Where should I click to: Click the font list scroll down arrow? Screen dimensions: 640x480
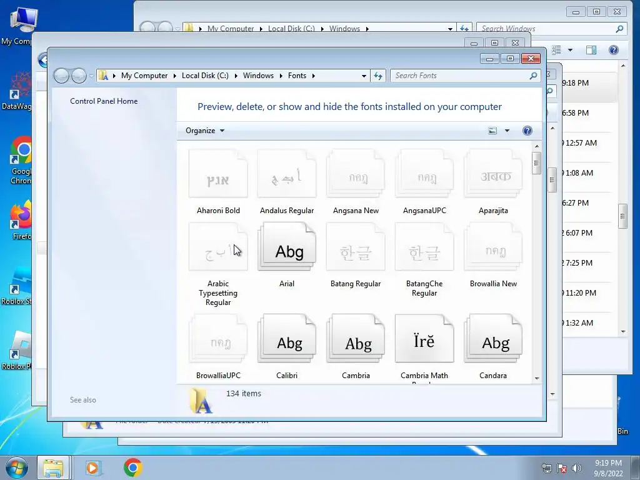537,378
